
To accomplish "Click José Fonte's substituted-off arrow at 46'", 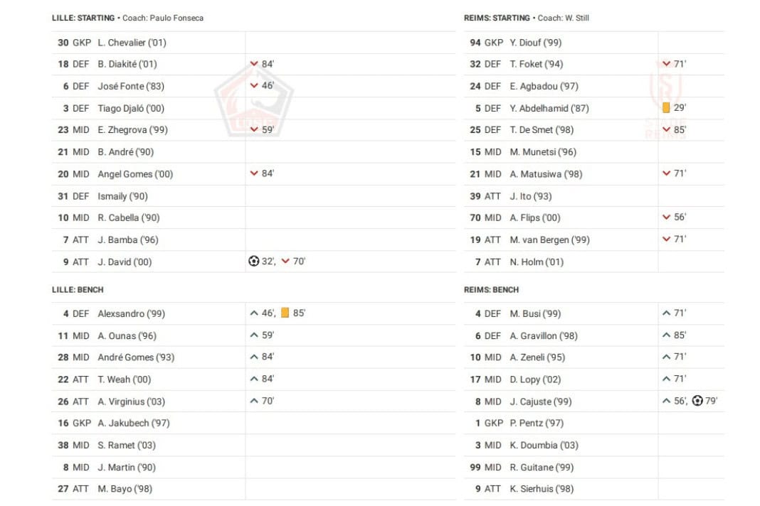I will click(254, 86).
